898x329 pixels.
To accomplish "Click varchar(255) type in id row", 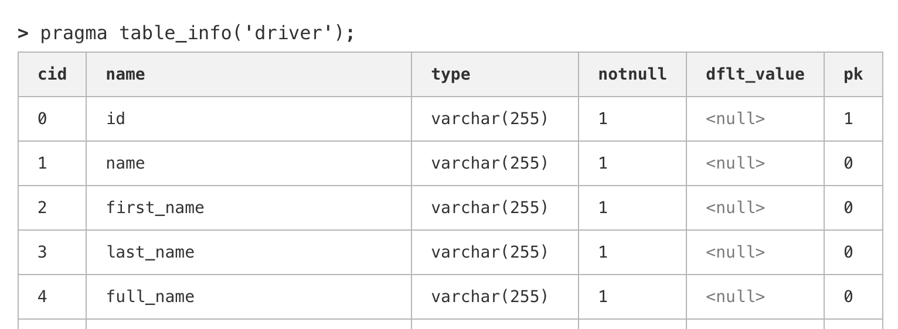I will pyautogui.click(x=489, y=119).
